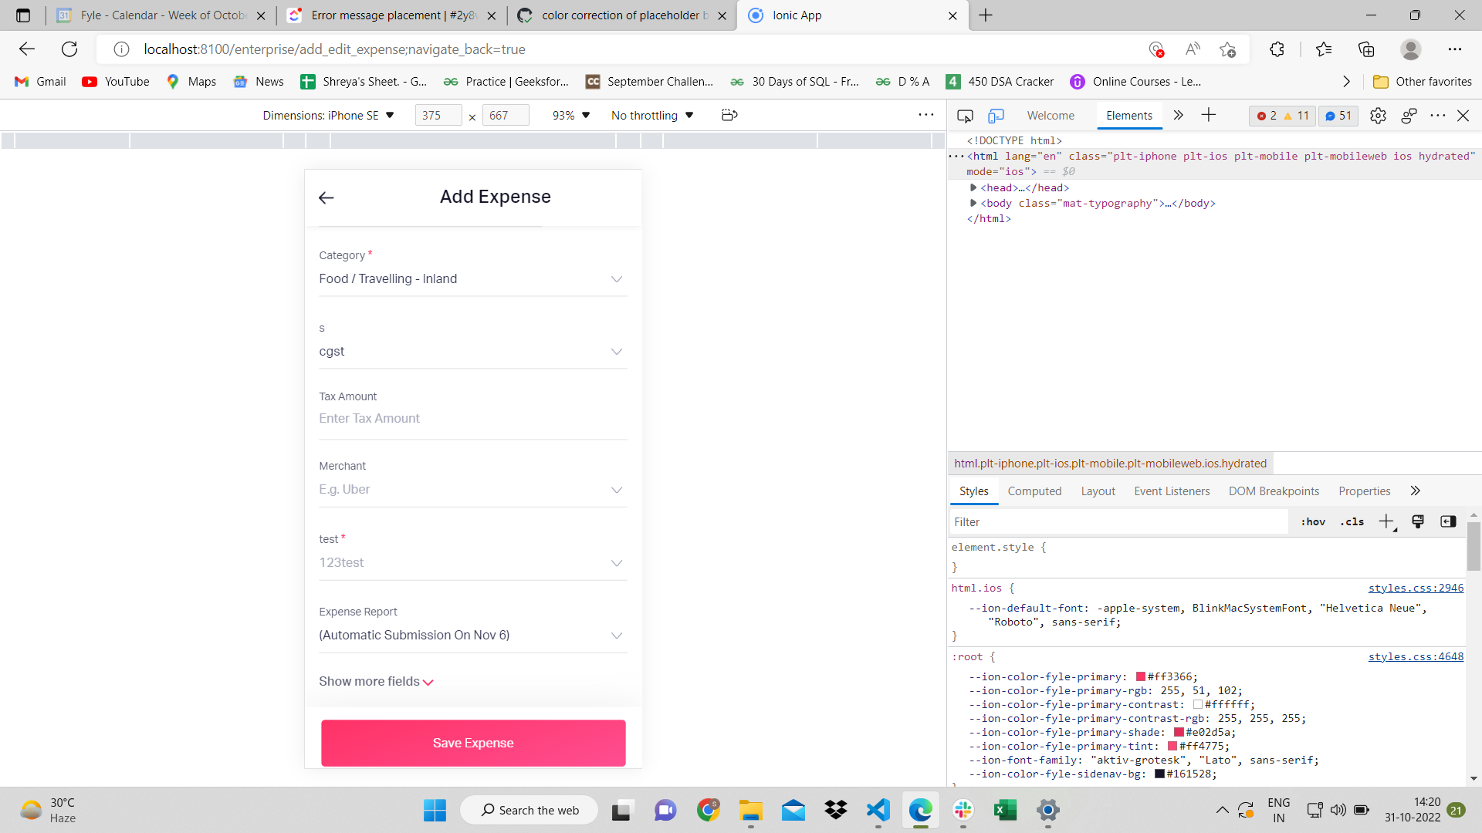Click the element state brush icon in Styles pane
The width and height of the screenshot is (1482, 833).
coord(1418,521)
